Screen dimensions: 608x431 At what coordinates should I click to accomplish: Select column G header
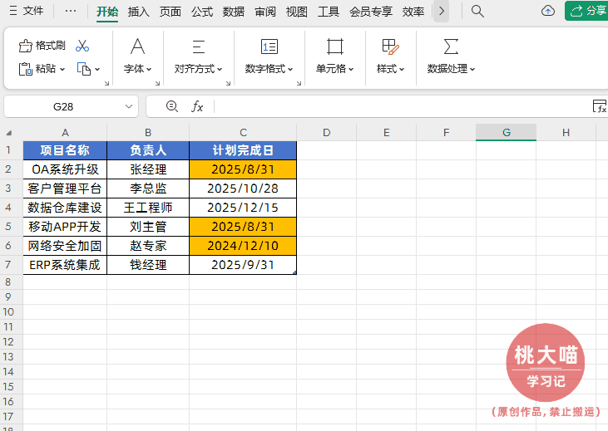click(506, 132)
